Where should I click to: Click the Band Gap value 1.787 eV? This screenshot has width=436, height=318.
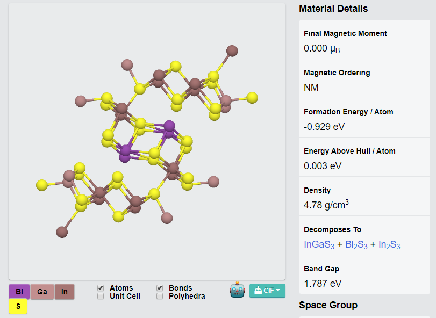(x=323, y=283)
